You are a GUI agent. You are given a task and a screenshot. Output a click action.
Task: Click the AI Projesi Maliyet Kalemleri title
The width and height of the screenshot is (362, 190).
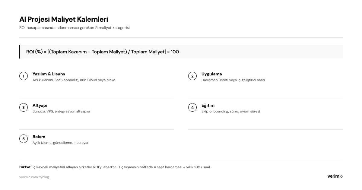click(64, 19)
